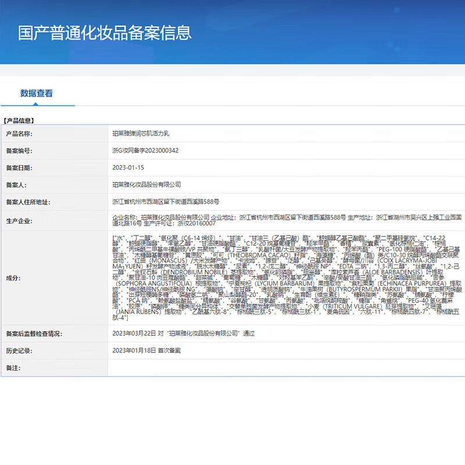Select product name 珀莱雅弹润芯肌活力乳

pyautogui.click(x=141, y=134)
